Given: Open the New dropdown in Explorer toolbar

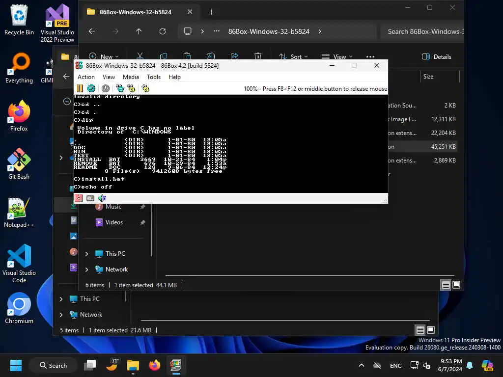Looking at the screenshot, I should coord(104,56).
